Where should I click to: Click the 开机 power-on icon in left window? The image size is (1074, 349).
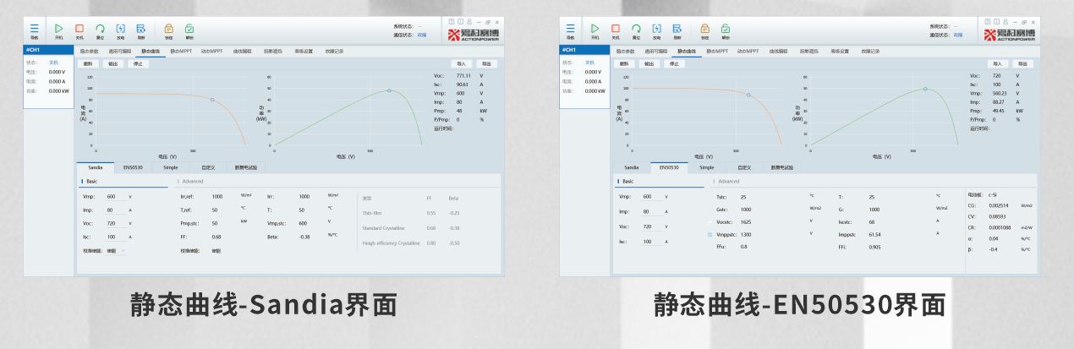pos(59,29)
